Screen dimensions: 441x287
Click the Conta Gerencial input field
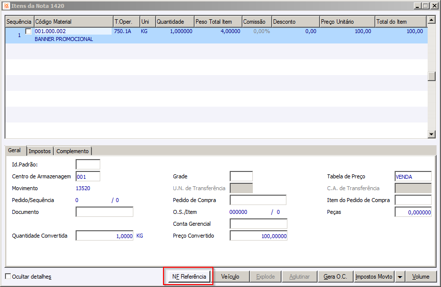pos(258,224)
